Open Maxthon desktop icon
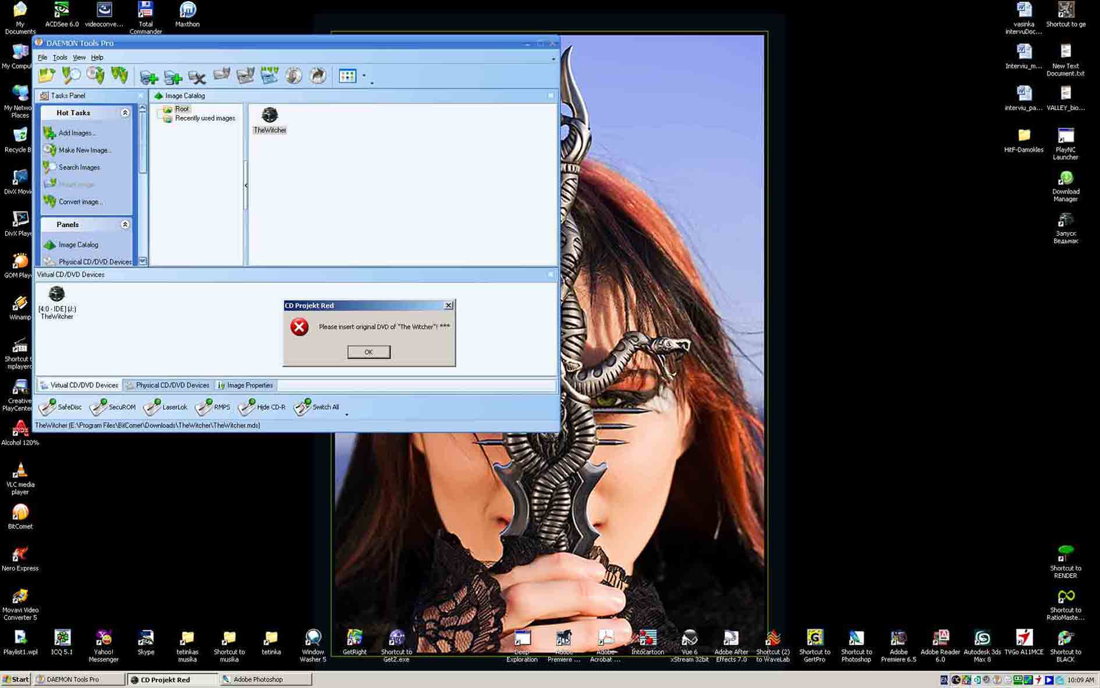The height and width of the screenshot is (688, 1100). pyautogui.click(x=187, y=15)
